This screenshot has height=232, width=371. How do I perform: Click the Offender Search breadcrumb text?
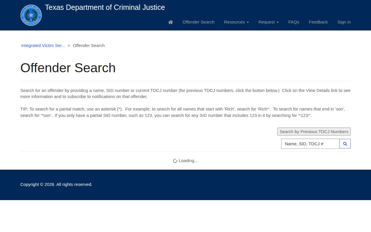tap(89, 46)
